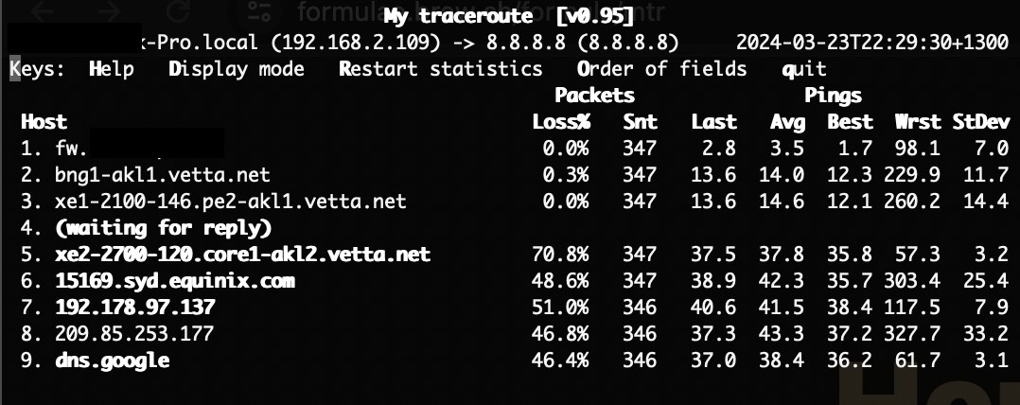Click the quit key option
The height and width of the screenshot is (405, 1020).
(804, 69)
